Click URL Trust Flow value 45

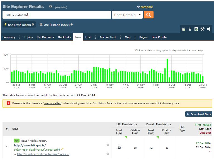119,147
